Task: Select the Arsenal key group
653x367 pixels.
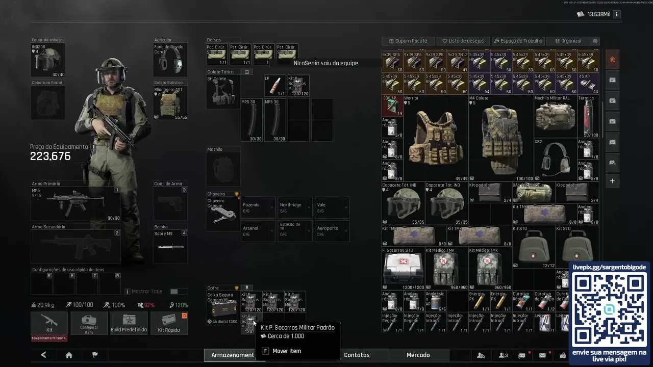Action: tap(258, 231)
